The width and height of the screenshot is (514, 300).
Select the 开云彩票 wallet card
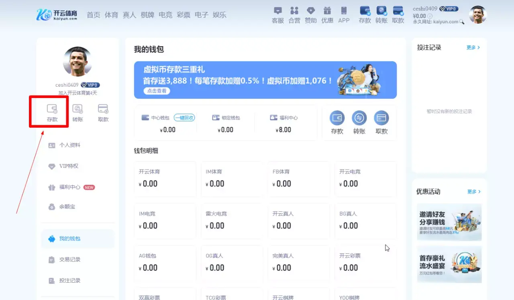[x=365, y=263]
